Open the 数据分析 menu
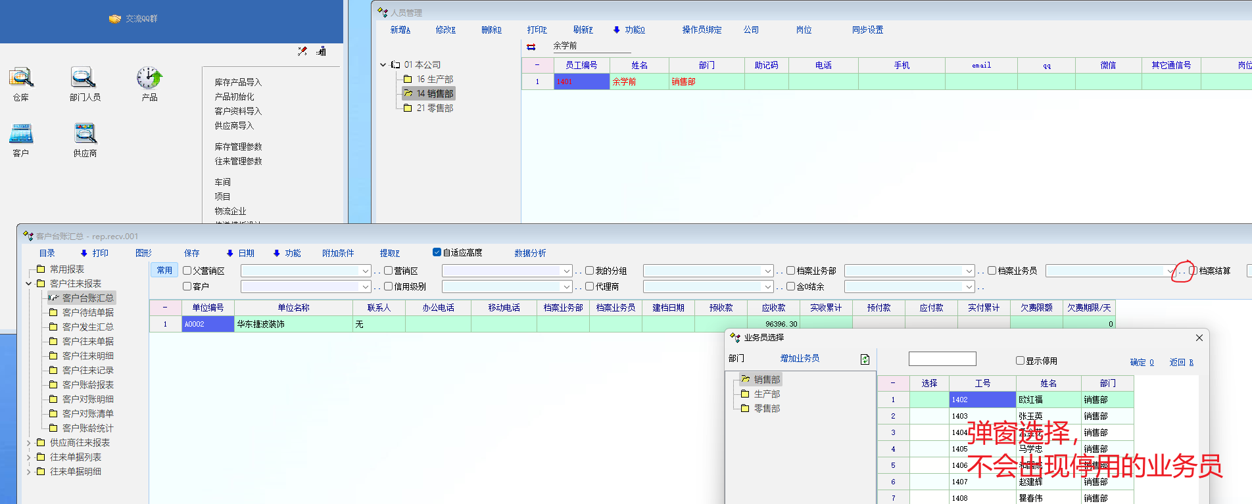Image resolution: width=1252 pixels, height=504 pixels. pyautogui.click(x=529, y=253)
